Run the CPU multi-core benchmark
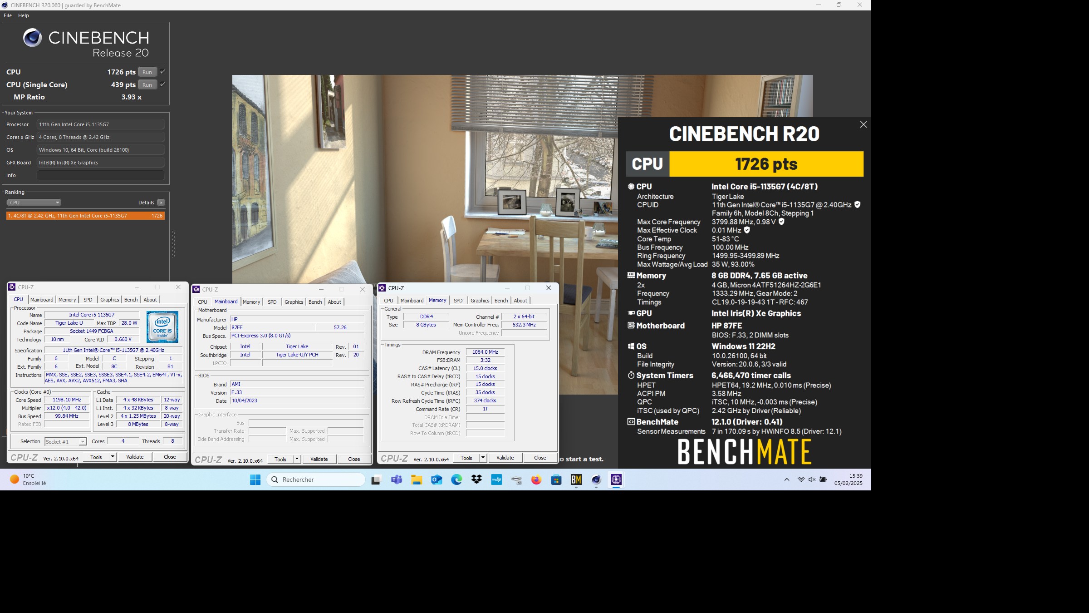The height and width of the screenshot is (613, 1089). (147, 72)
